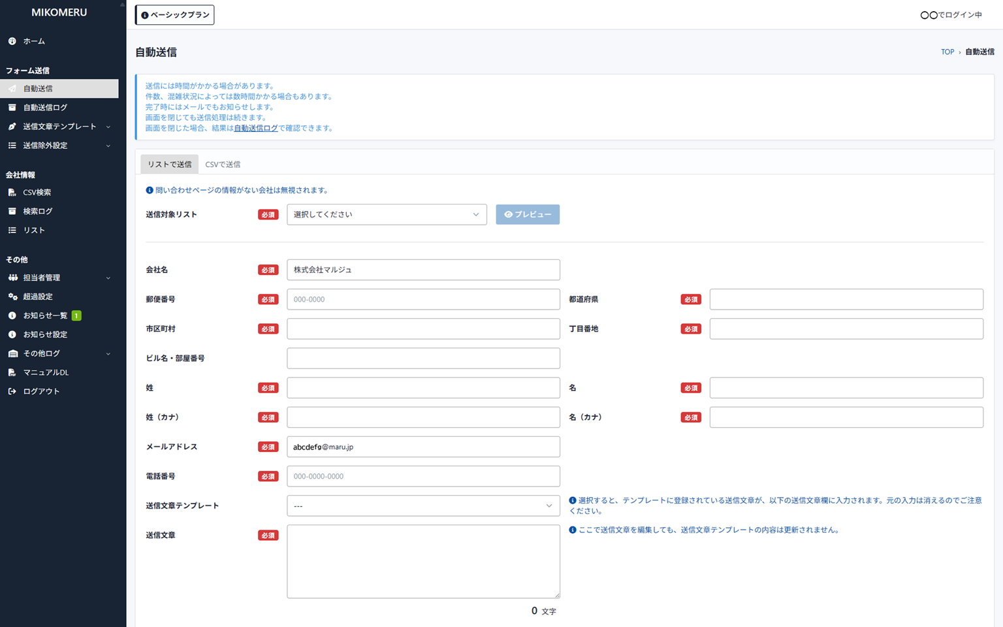Screen dimensions: 1003x627
Task: Click MIKOMERU logo
Action: [59, 12]
